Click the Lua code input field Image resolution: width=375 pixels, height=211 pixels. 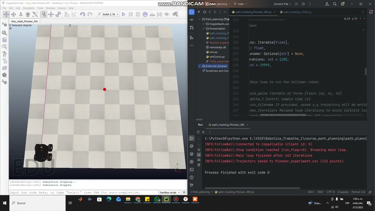(x=83, y=193)
